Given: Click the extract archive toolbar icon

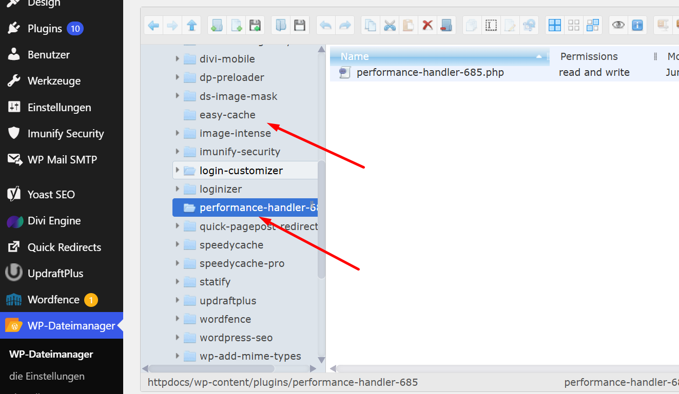Looking at the screenshot, I should click(x=663, y=25).
